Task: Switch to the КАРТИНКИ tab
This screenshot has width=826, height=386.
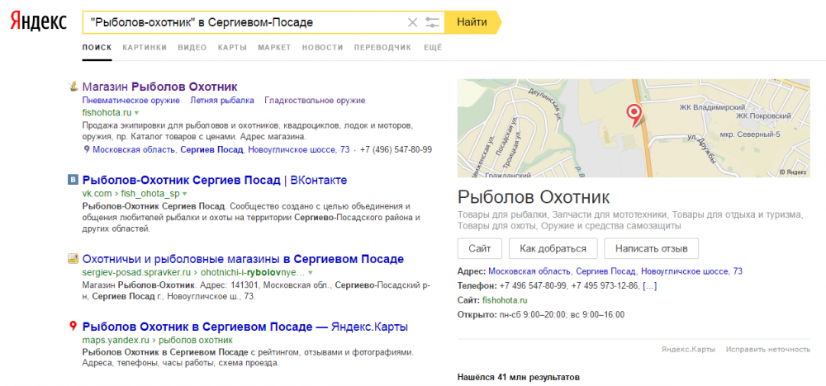Action: [x=145, y=47]
